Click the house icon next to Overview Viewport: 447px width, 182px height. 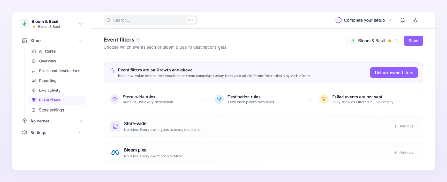pyautogui.click(x=34, y=61)
